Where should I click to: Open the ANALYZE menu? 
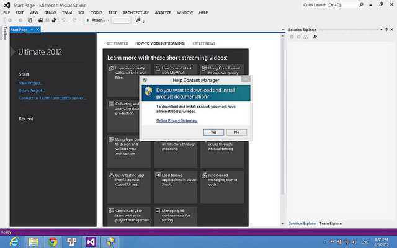(x=163, y=12)
